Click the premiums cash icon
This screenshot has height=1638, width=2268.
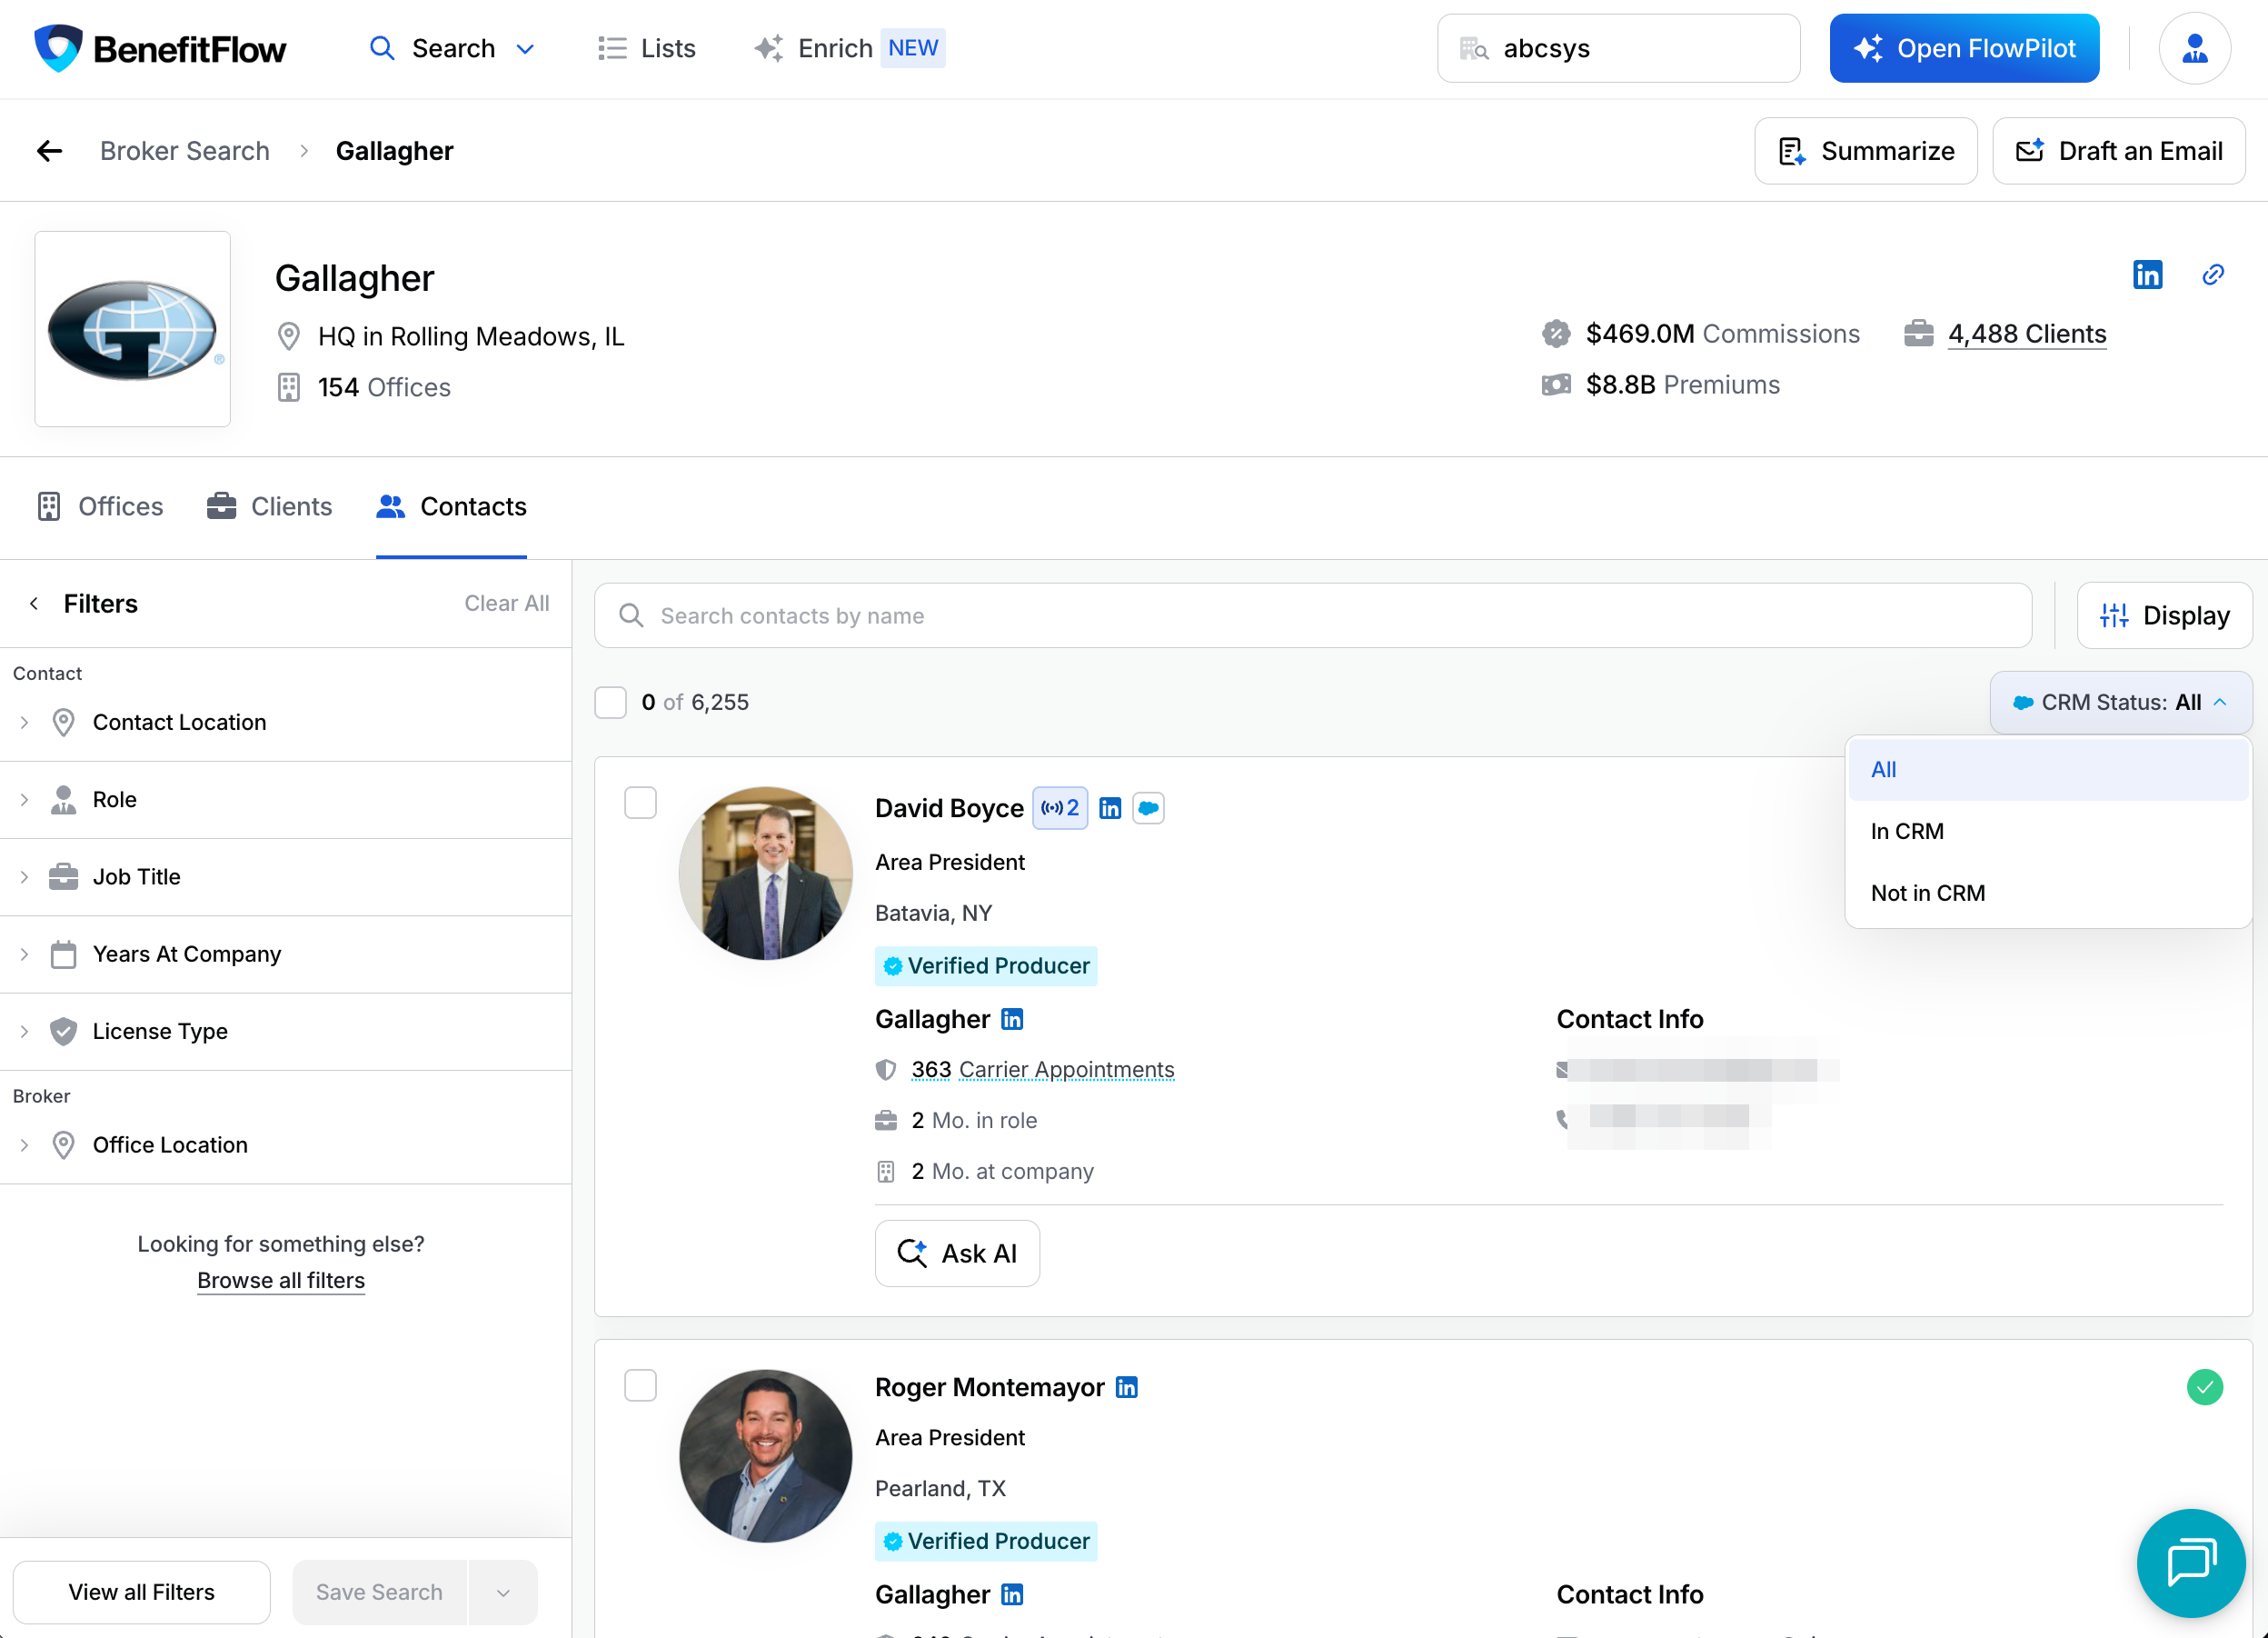click(1556, 385)
